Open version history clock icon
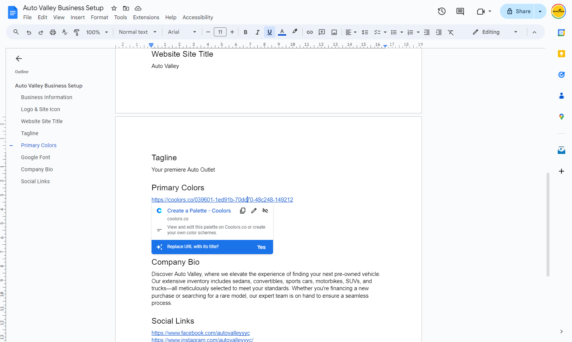Viewport: 572px width, 342px height. point(442,11)
